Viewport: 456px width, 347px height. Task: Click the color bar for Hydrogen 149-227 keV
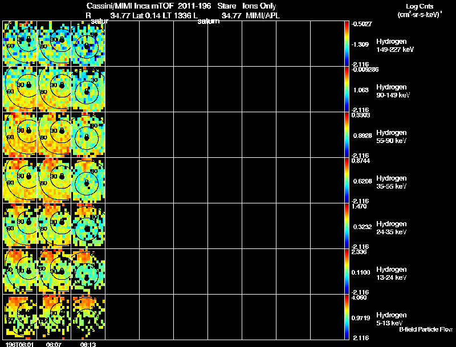click(347, 44)
